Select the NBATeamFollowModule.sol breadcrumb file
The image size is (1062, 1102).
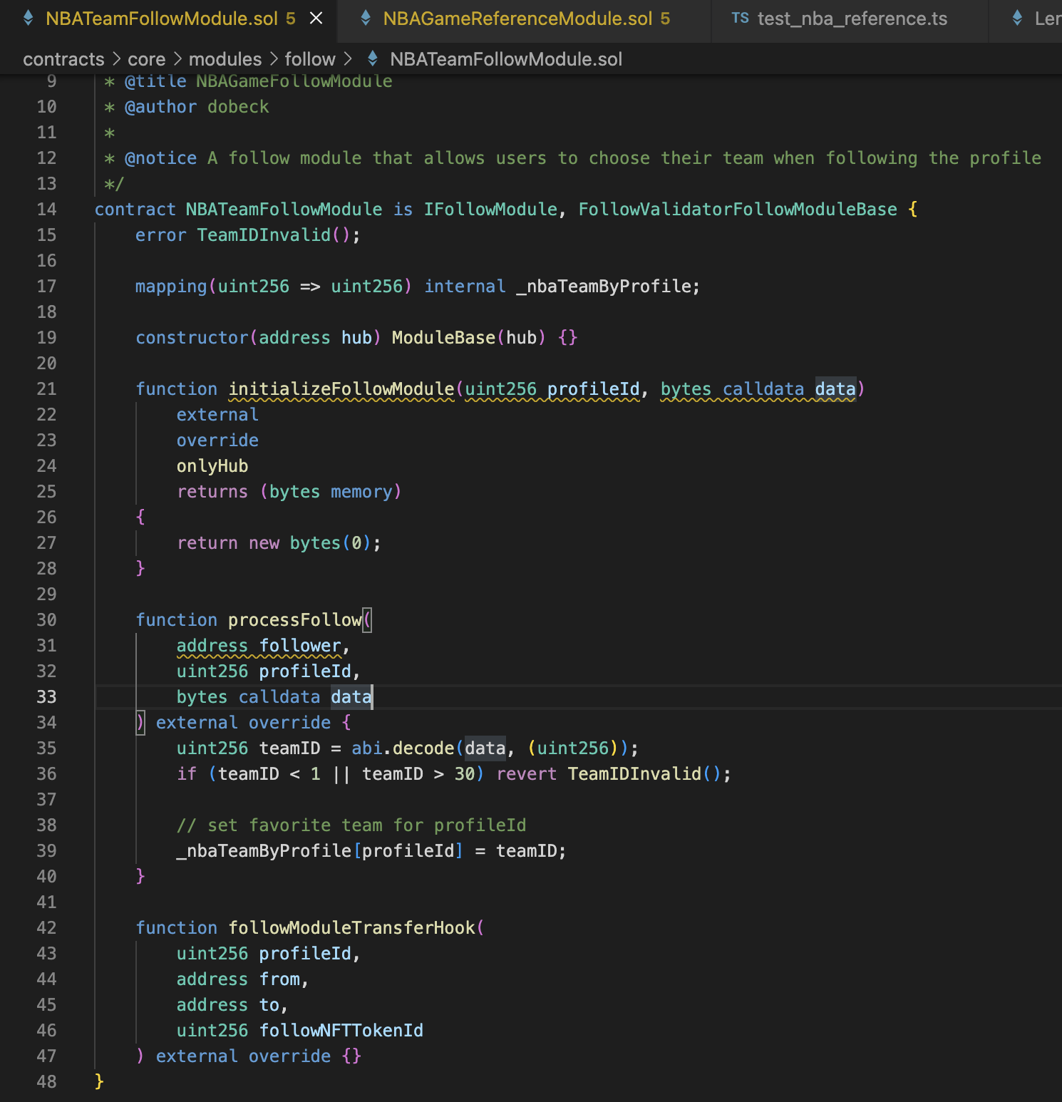[506, 59]
